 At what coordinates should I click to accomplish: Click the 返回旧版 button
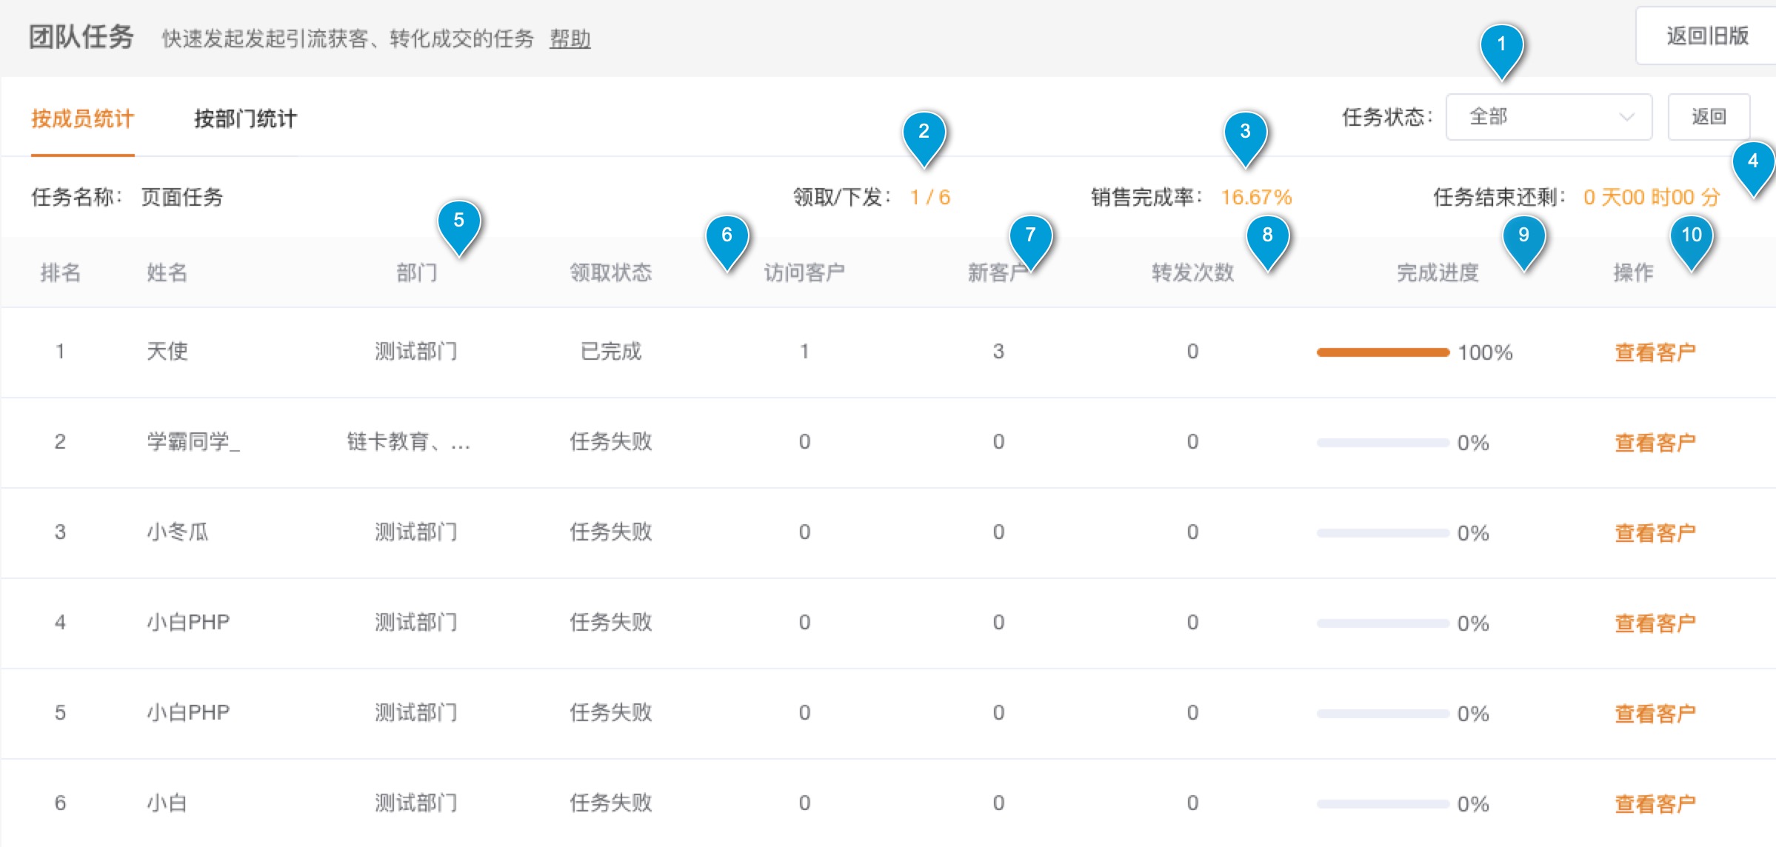(x=1706, y=36)
